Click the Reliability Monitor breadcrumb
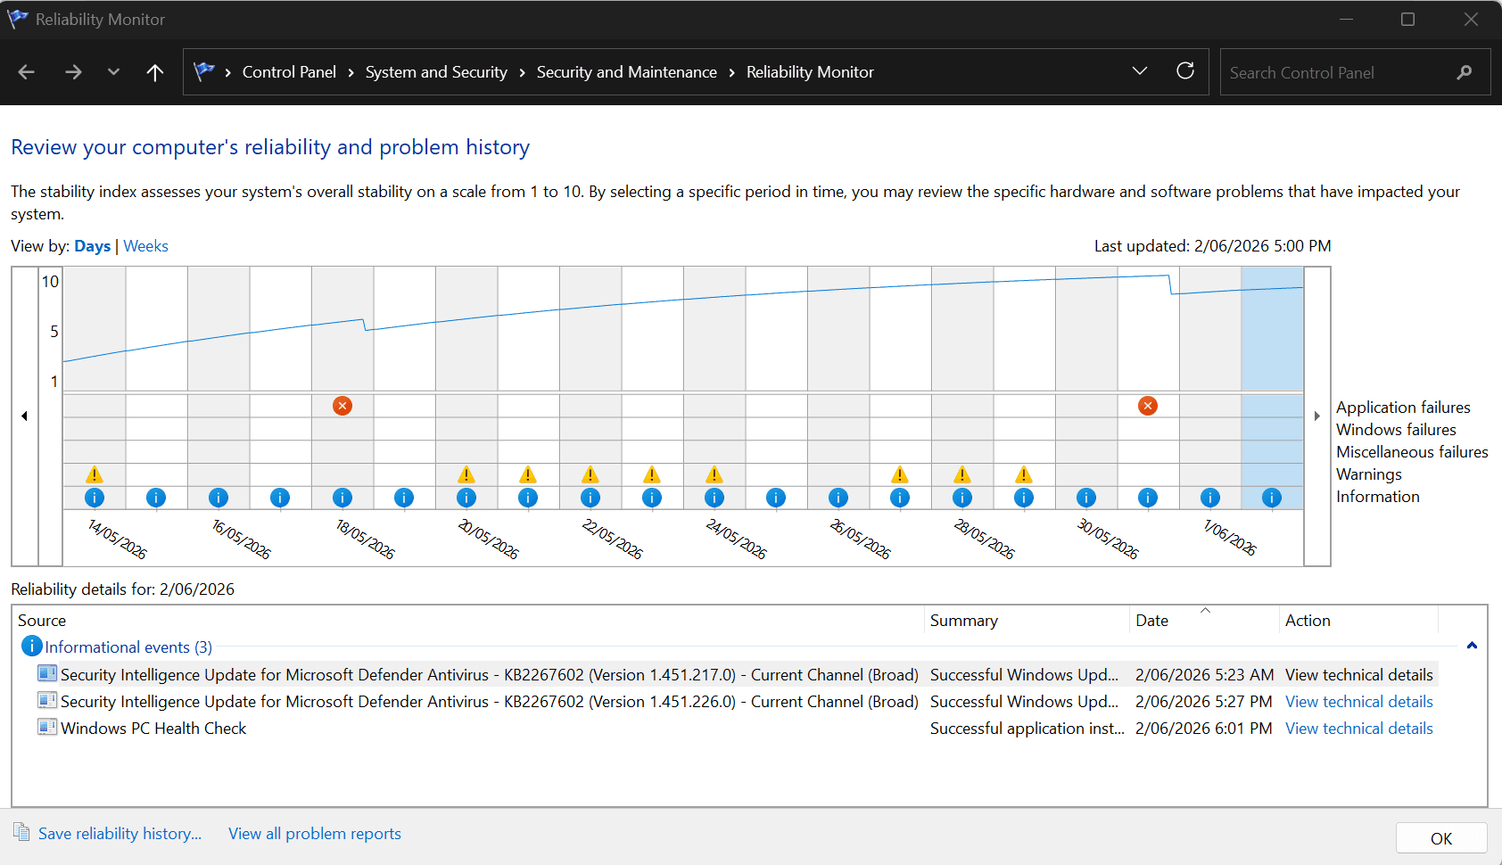The width and height of the screenshot is (1502, 865). pyautogui.click(x=810, y=72)
